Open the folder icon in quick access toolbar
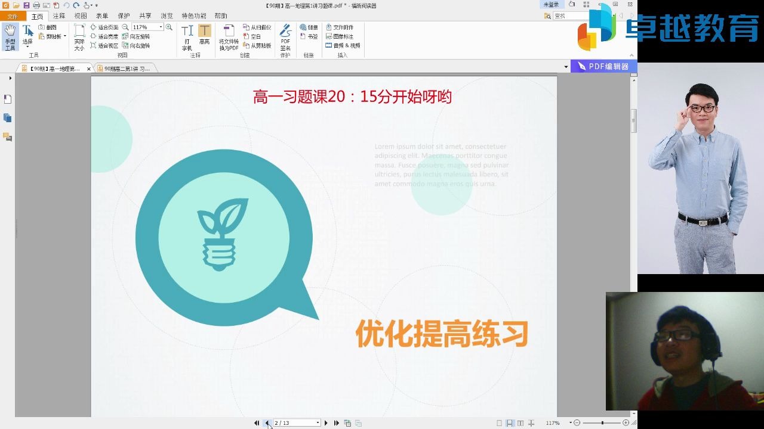 [16, 5]
